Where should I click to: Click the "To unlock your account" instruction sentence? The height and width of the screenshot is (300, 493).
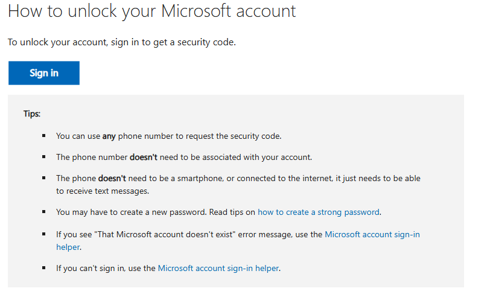tap(121, 42)
